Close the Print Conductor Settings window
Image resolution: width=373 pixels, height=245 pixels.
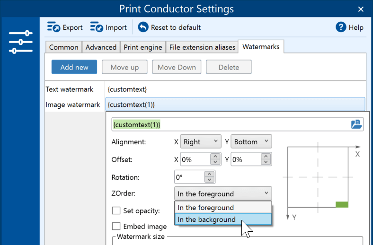pyautogui.click(x=361, y=9)
